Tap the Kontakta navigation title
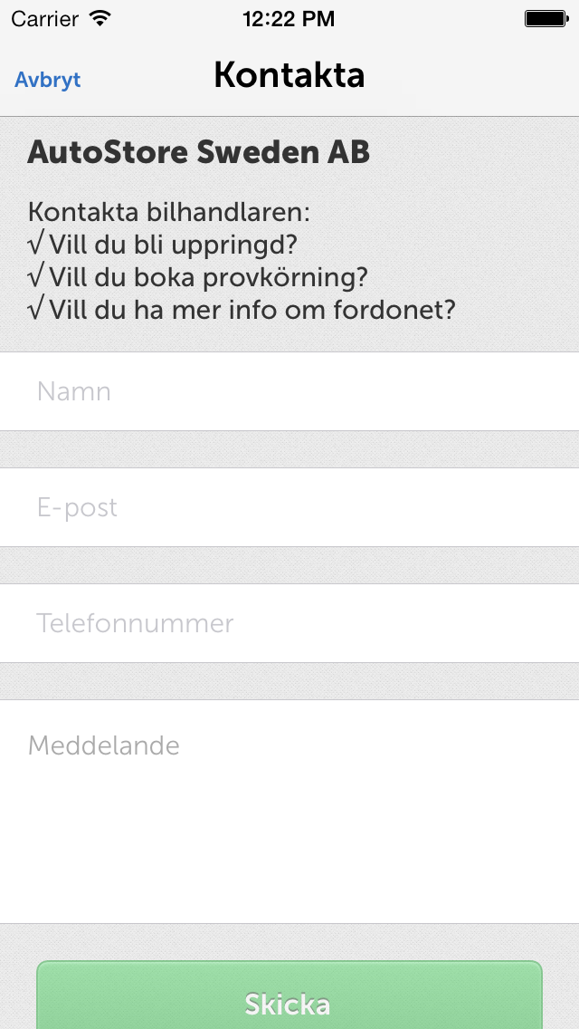Image resolution: width=579 pixels, height=1029 pixels. (x=289, y=75)
